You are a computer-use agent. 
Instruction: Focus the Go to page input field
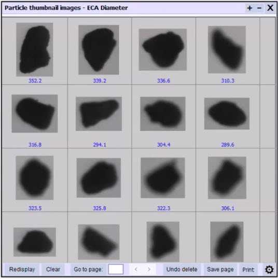[116, 269]
